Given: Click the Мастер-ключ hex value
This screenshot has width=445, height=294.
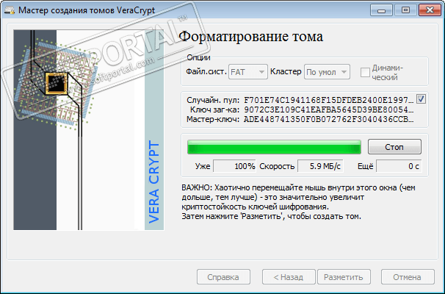Looking at the screenshot, I should click(x=329, y=119).
